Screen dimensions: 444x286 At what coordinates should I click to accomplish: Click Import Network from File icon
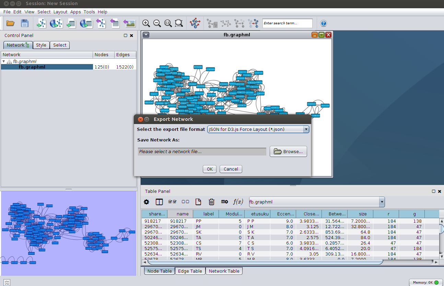42,23
